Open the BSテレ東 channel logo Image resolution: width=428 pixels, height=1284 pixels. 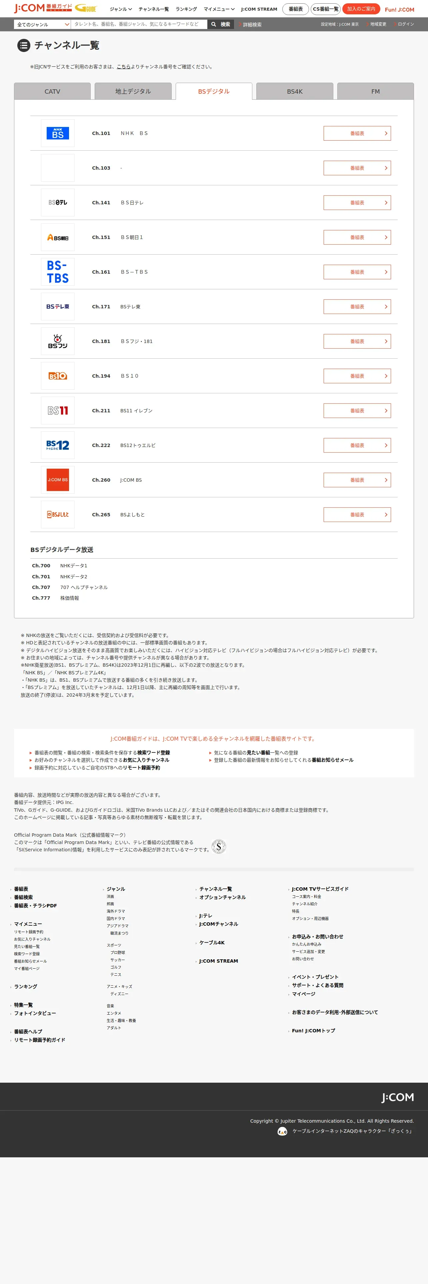[x=58, y=307]
